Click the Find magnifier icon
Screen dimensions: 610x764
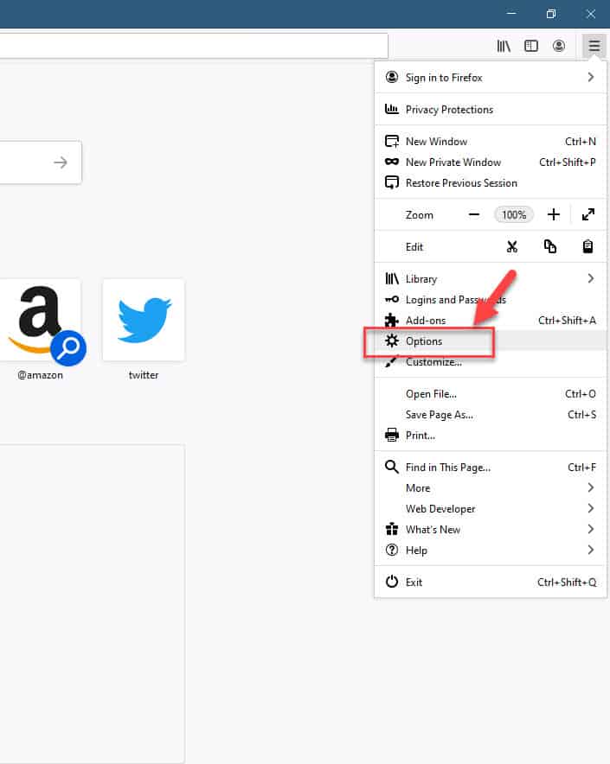(x=392, y=467)
